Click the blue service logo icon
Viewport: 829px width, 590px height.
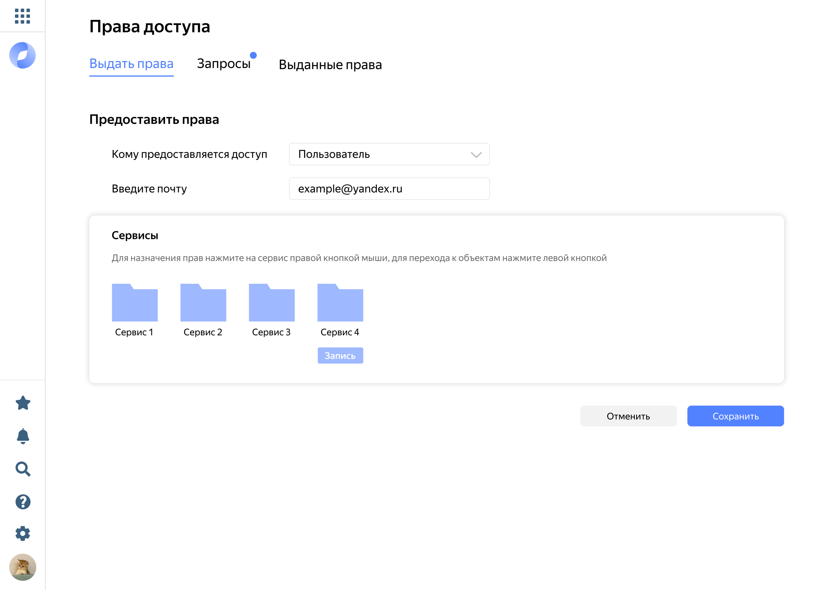click(x=23, y=55)
